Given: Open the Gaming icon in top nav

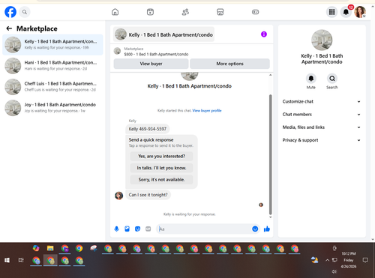Looking at the screenshot, I should (x=255, y=12).
